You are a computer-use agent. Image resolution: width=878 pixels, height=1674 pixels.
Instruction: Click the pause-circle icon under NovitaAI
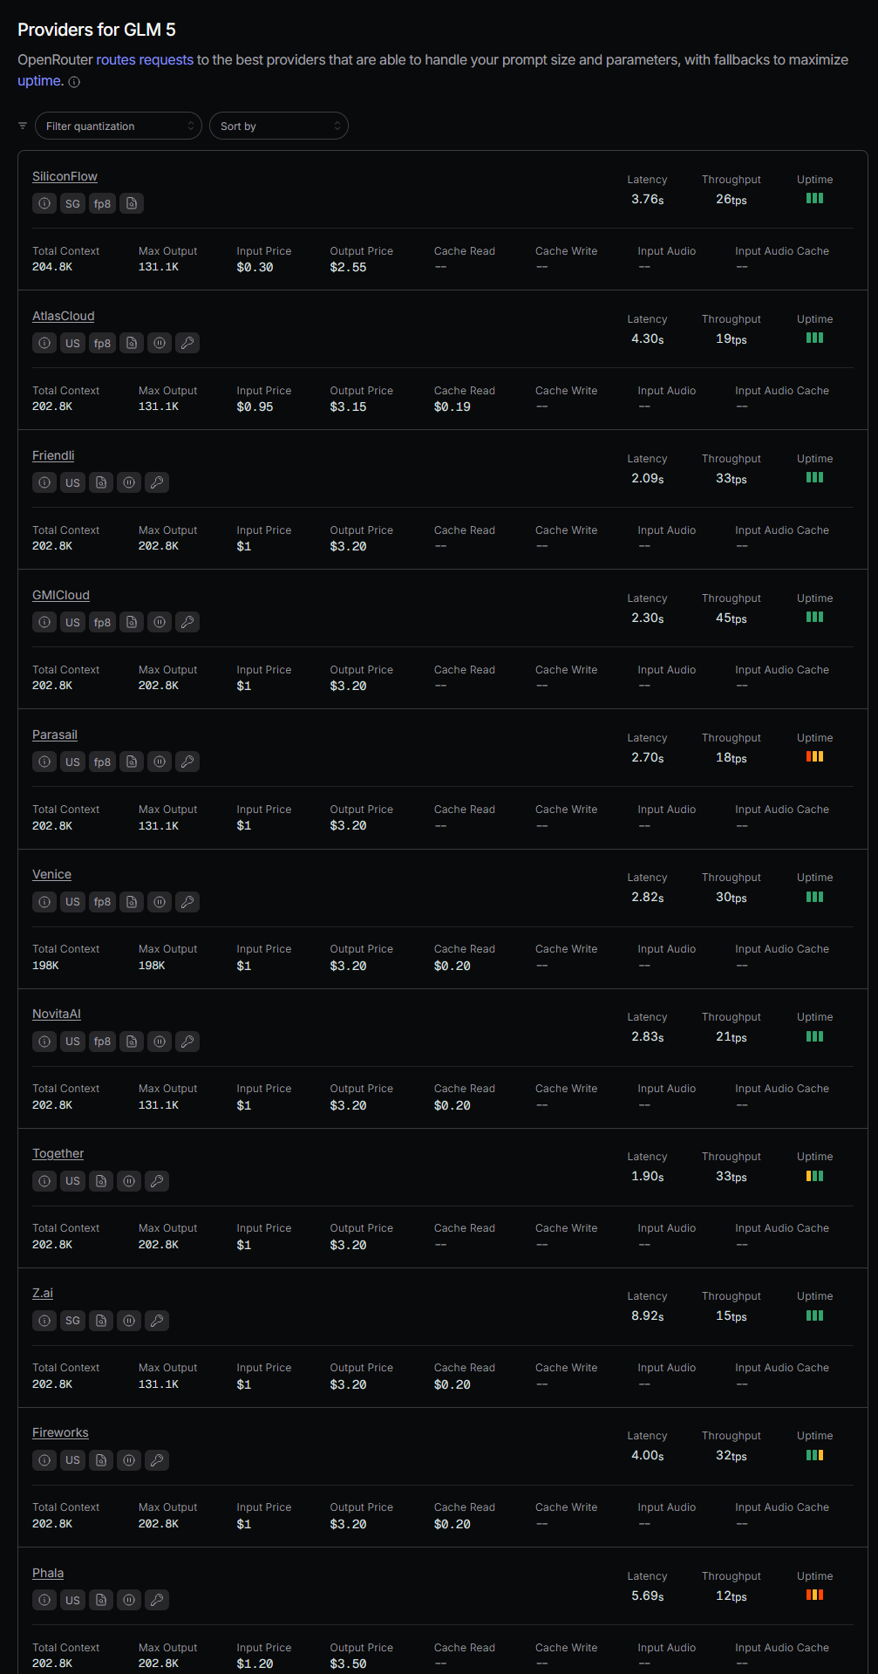pyautogui.click(x=160, y=1041)
